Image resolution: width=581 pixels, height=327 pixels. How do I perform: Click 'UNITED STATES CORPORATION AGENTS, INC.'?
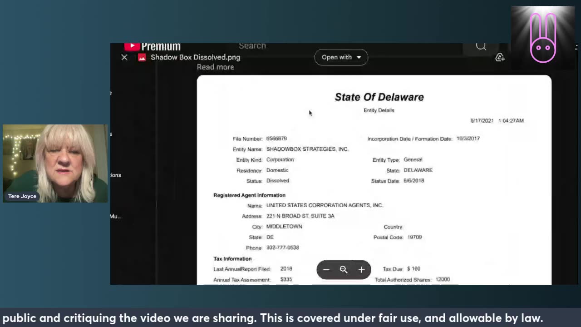[325, 205]
